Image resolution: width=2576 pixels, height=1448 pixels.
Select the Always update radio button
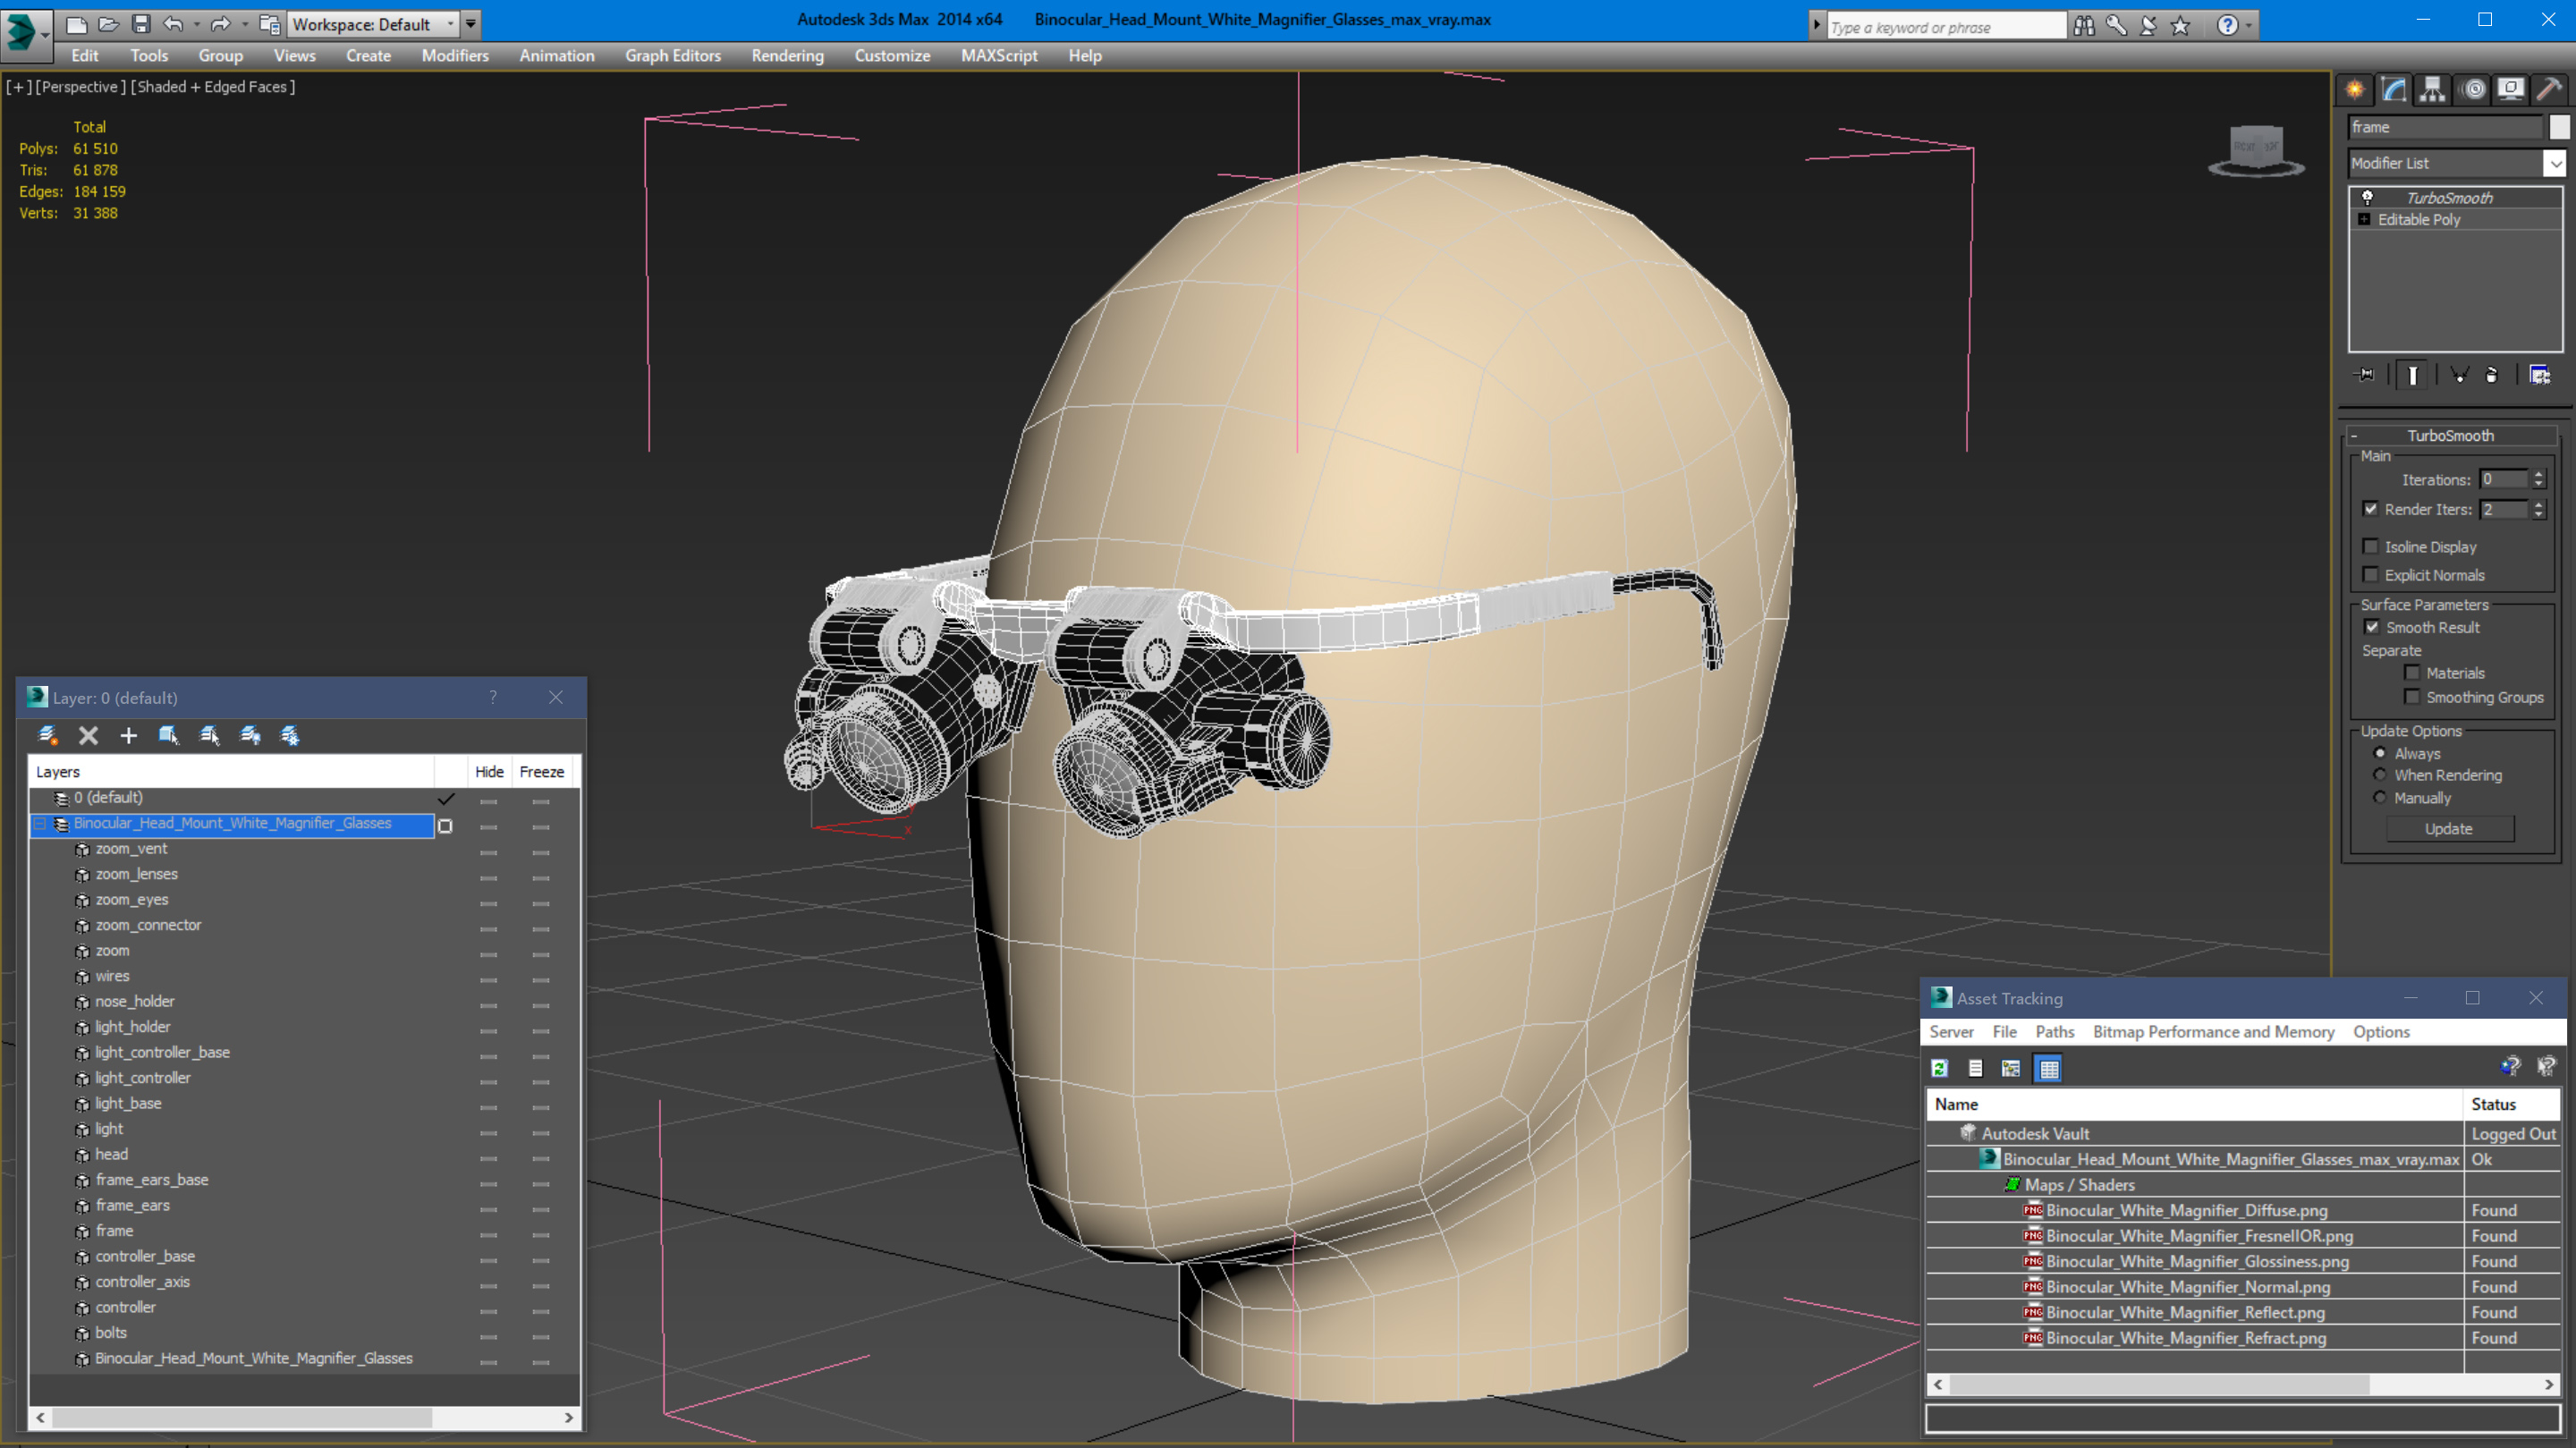coord(2380,753)
